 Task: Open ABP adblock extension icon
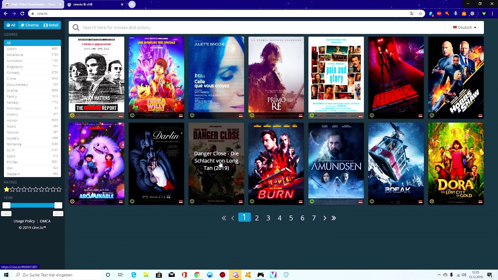pos(439,14)
